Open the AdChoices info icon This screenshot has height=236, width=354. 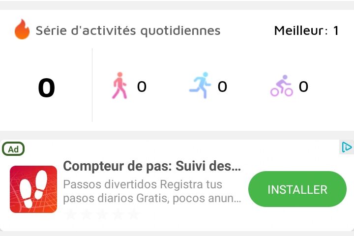click(347, 147)
